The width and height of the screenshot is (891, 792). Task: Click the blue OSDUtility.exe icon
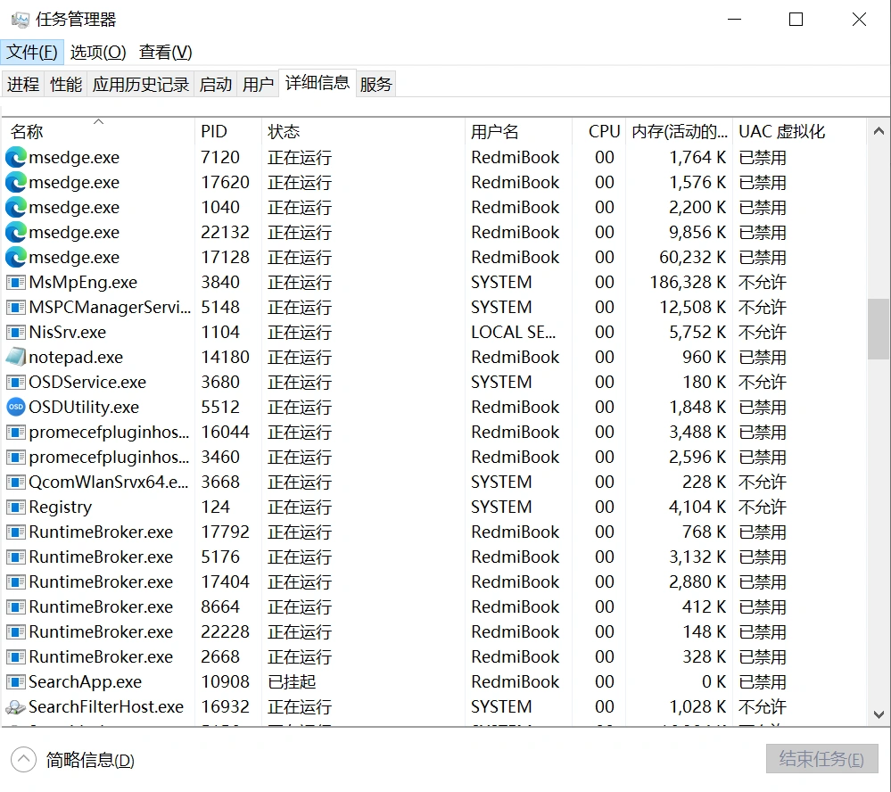[x=16, y=407]
